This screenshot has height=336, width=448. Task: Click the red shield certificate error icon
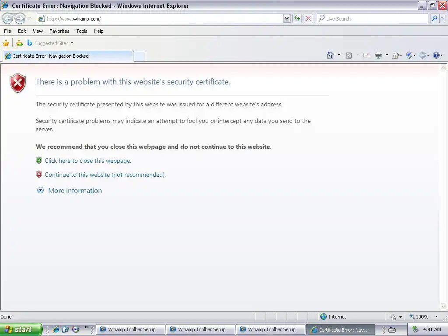tap(17, 83)
